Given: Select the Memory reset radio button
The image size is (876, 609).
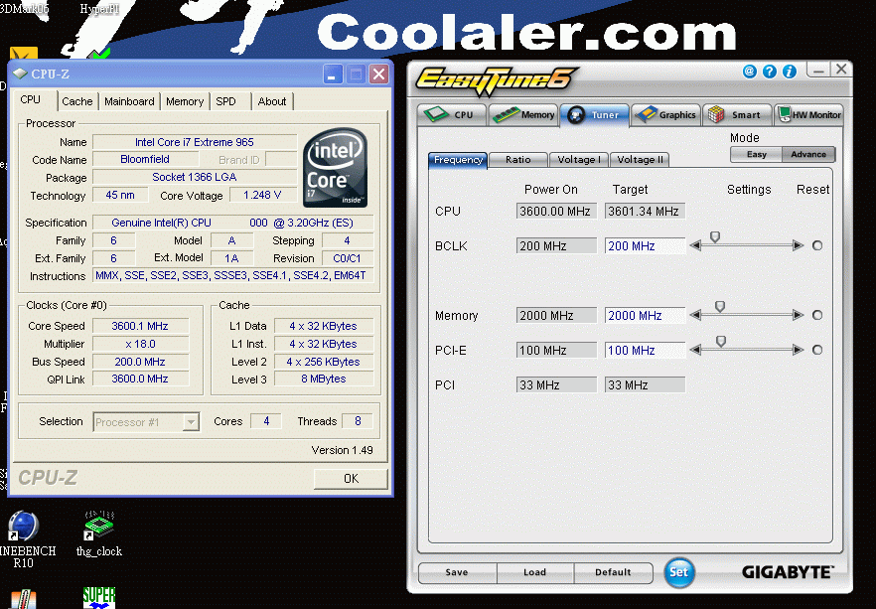Looking at the screenshot, I should coord(817,315).
